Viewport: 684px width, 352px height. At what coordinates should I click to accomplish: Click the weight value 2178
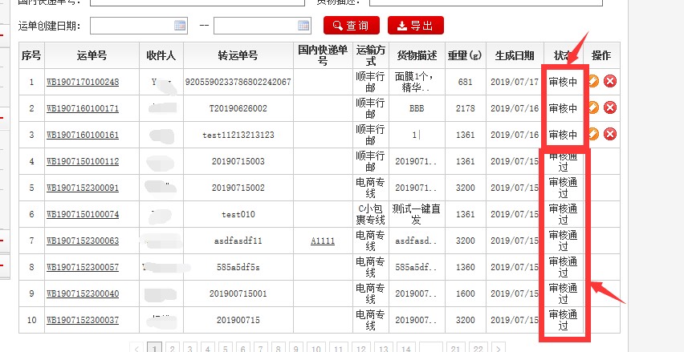465,108
